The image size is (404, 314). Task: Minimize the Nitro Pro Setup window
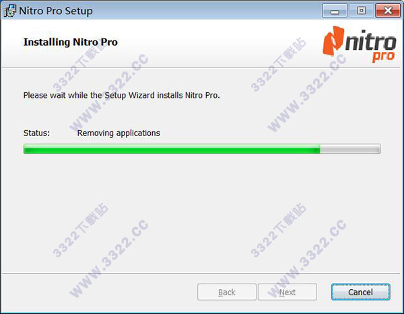click(x=335, y=11)
